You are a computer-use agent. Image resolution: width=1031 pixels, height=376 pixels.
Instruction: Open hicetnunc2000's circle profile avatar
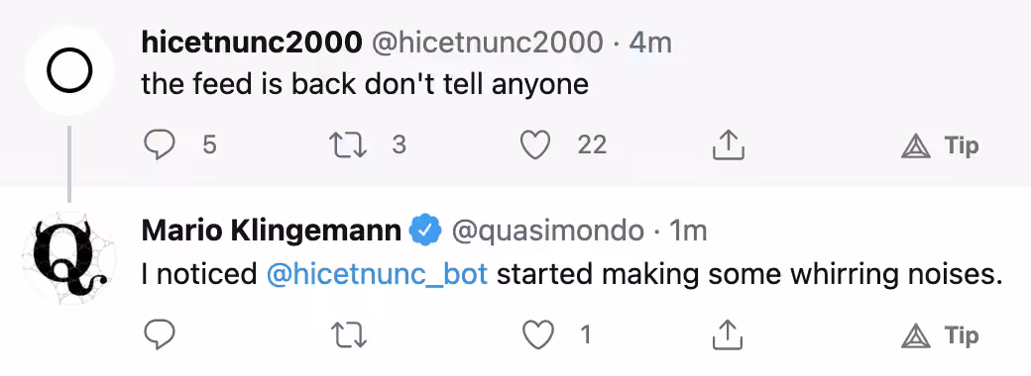69,71
